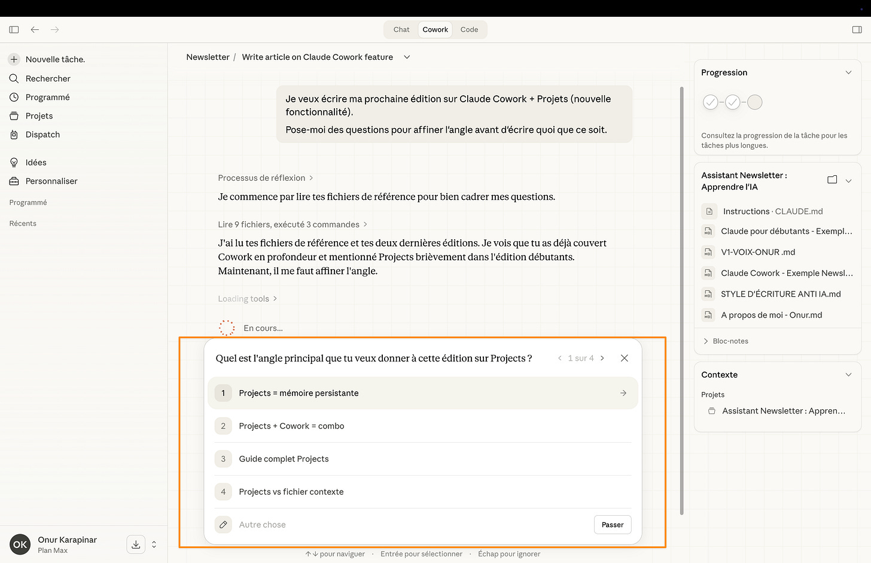
Task: Switch to the Code tab
Action: [x=469, y=29]
